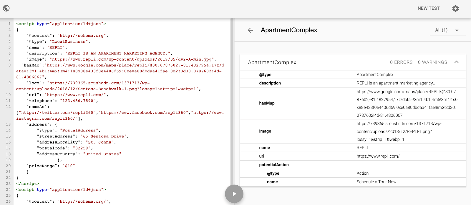The width and height of the screenshot is (471, 205).
Task: Click line number 13 in the gutter
Action: 8,124
